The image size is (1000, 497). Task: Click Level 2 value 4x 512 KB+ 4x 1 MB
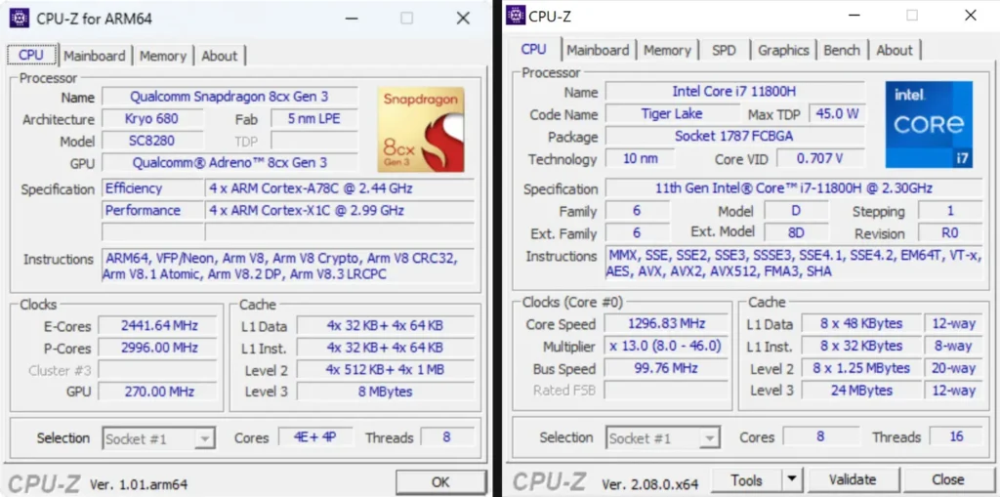(x=385, y=370)
